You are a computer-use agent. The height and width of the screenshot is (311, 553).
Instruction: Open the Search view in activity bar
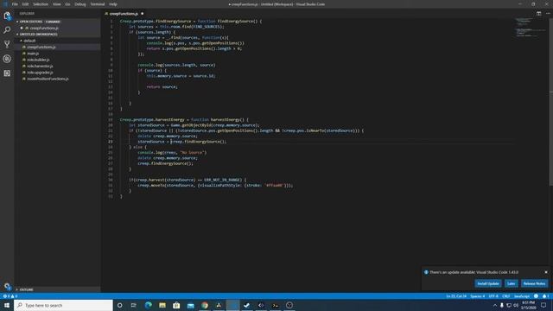point(7,30)
